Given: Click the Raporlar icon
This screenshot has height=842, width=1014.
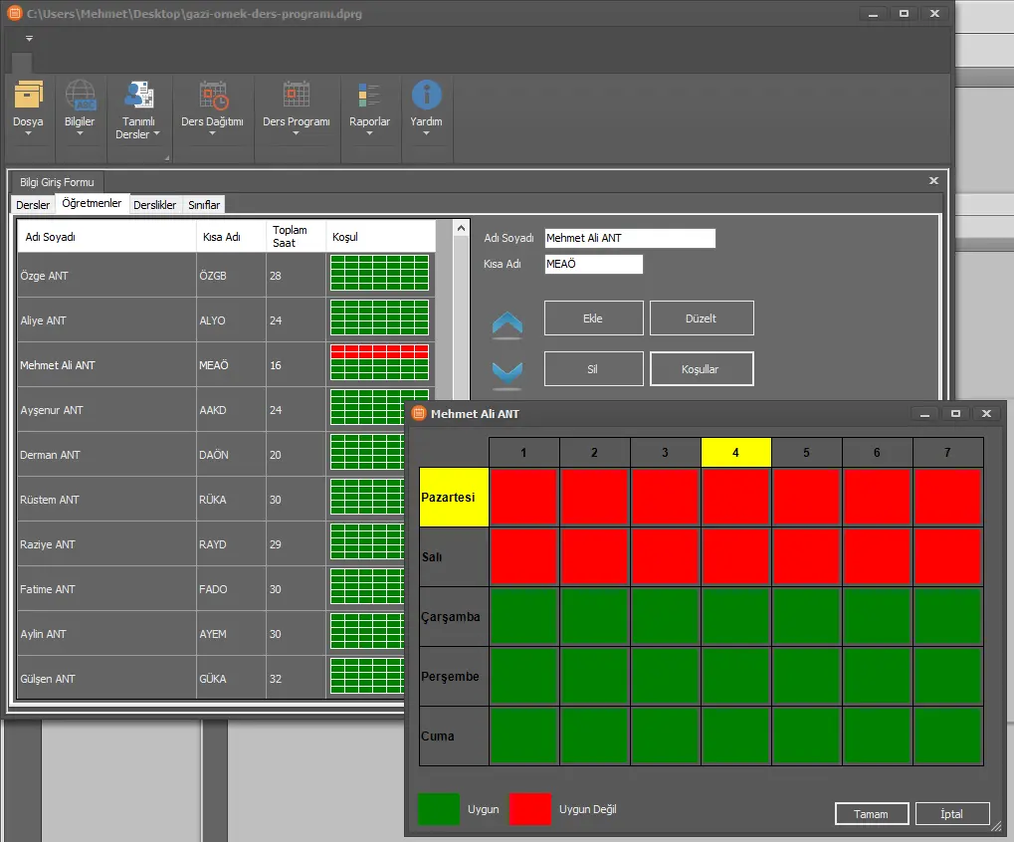Looking at the screenshot, I should 369,96.
